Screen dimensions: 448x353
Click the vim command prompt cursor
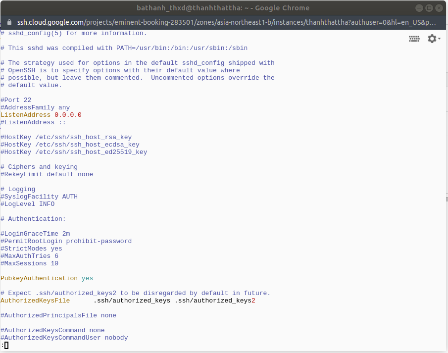[6, 345]
